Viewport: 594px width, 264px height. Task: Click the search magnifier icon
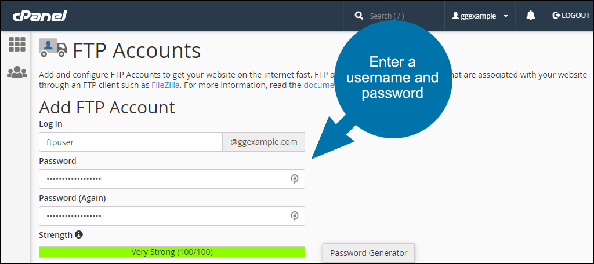[x=358, y=16]
